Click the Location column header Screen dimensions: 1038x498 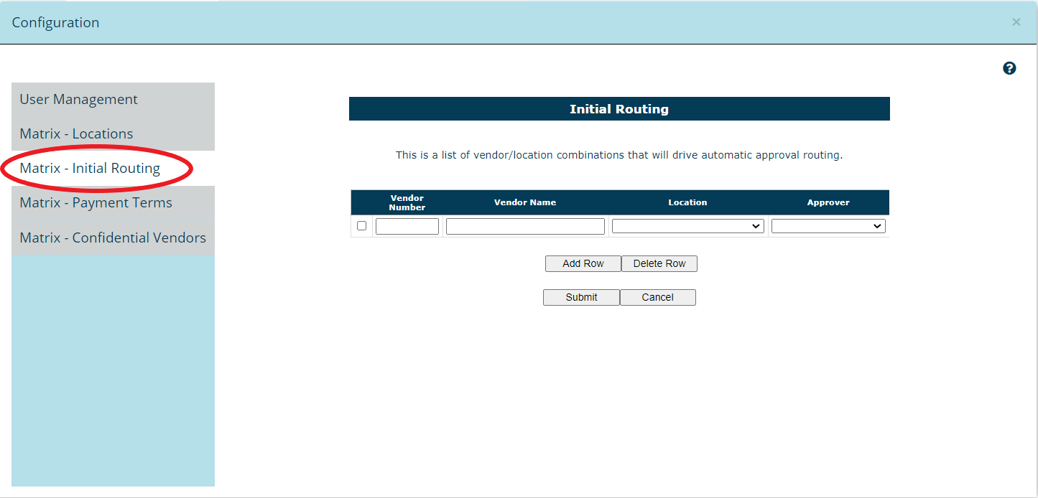pyautogui.click(x=687, y=203)
